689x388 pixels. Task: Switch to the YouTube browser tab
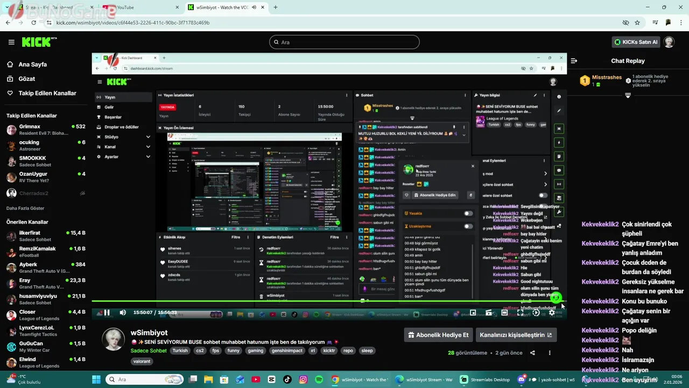tap(141, 8)
